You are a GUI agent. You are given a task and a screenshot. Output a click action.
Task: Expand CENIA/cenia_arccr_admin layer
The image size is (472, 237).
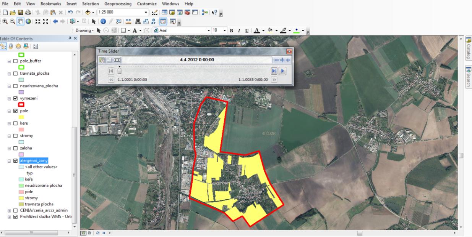point(9,211)
